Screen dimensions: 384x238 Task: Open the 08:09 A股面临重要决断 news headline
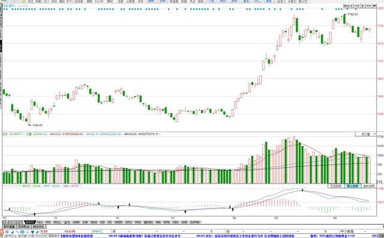145,236
